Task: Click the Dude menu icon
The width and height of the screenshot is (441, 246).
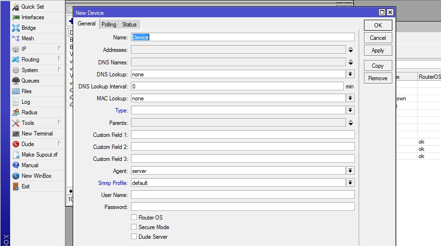Action: 16,144
